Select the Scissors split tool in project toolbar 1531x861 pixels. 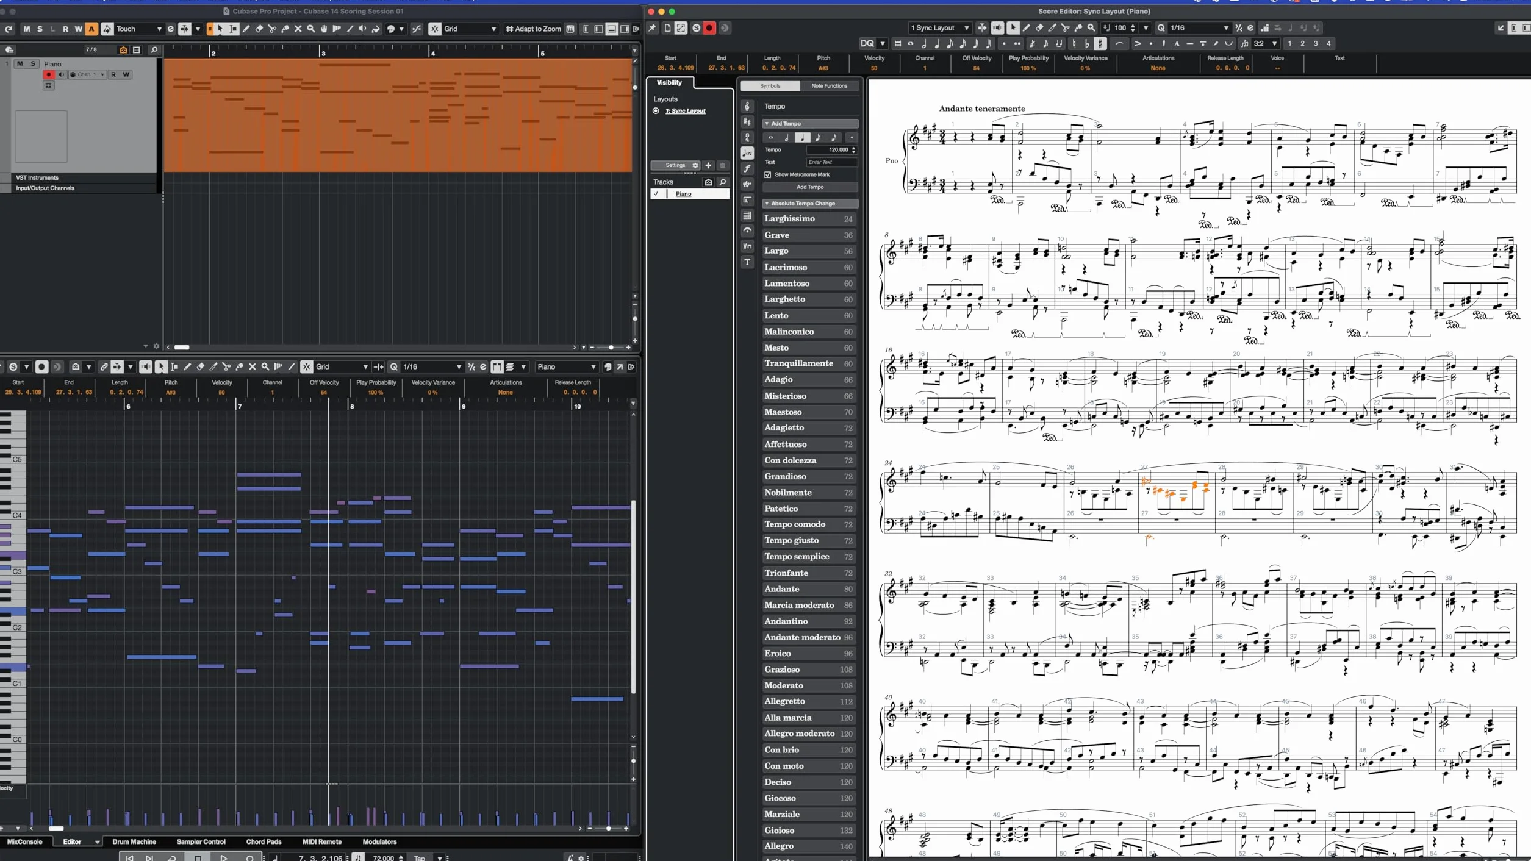[x=272, y=29]
